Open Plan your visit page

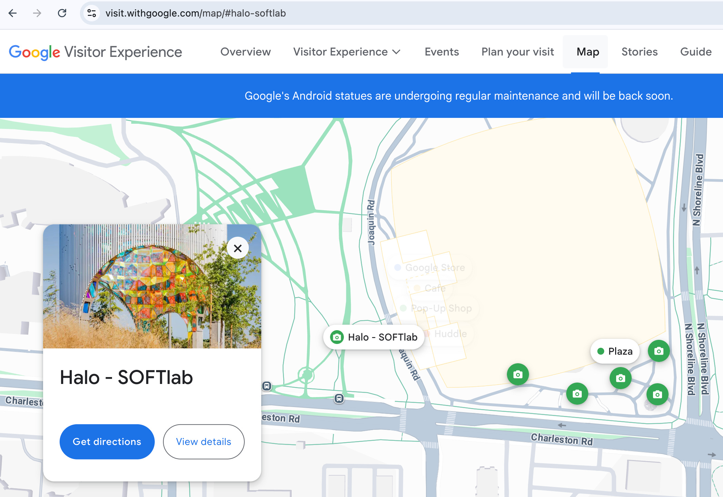[x=517, y=52]
